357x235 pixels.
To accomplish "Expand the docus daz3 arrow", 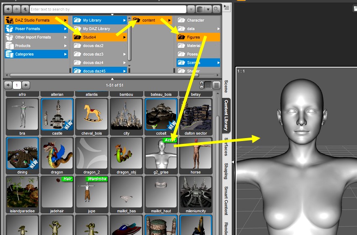I will click(124, 54).
